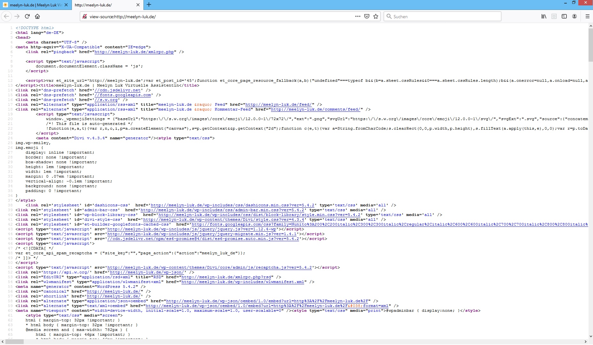Screen dimensions: 593x345
Task: Open the xml+oembed format=xml link
Action: [267, 306]
